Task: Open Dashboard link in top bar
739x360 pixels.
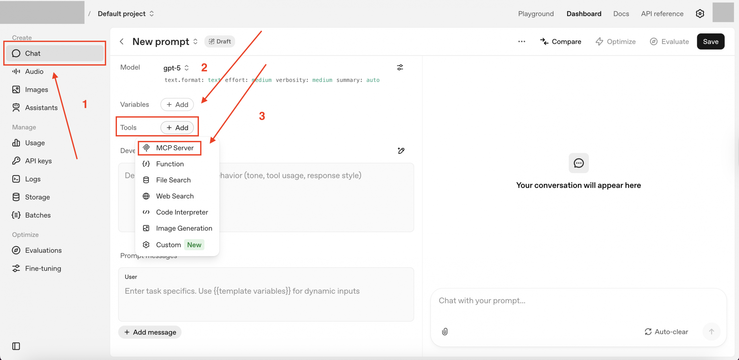Action: point(584,14)
